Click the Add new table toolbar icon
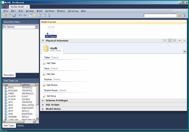This screenshot has height=132, width=189. coord(40,15)
